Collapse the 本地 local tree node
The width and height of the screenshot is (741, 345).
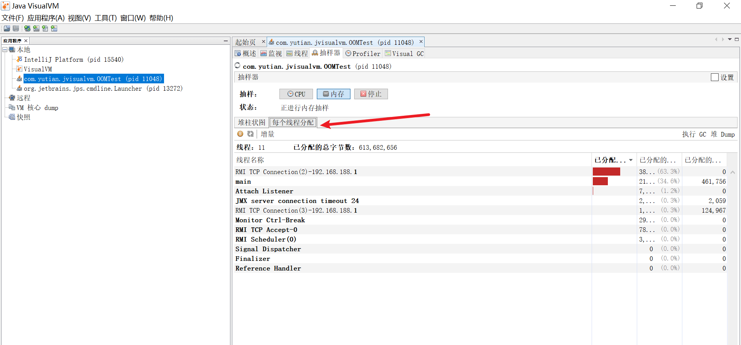(x=5, y=50)
